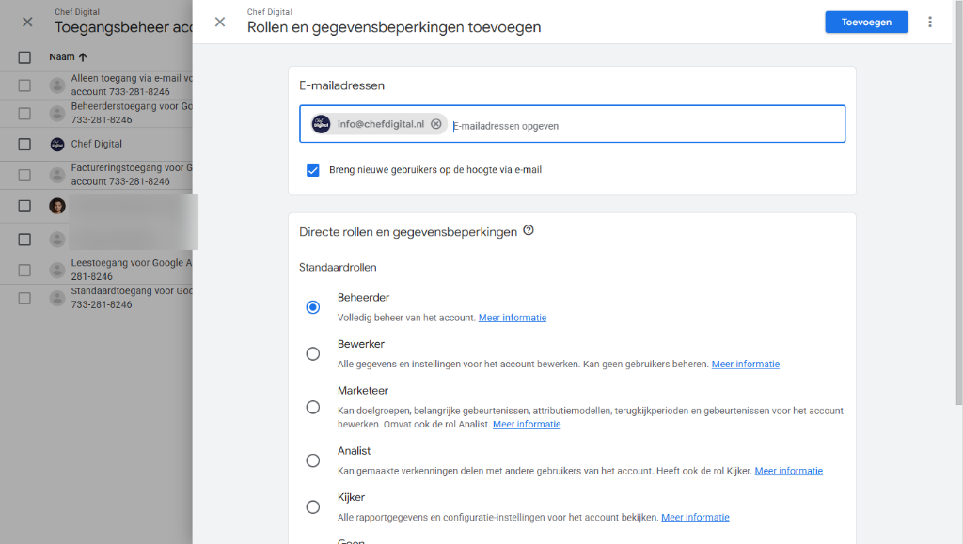The image size is (963, 544).
Task: Select the Kijker role
Action: pyautogui.click(x=312, y=506)
